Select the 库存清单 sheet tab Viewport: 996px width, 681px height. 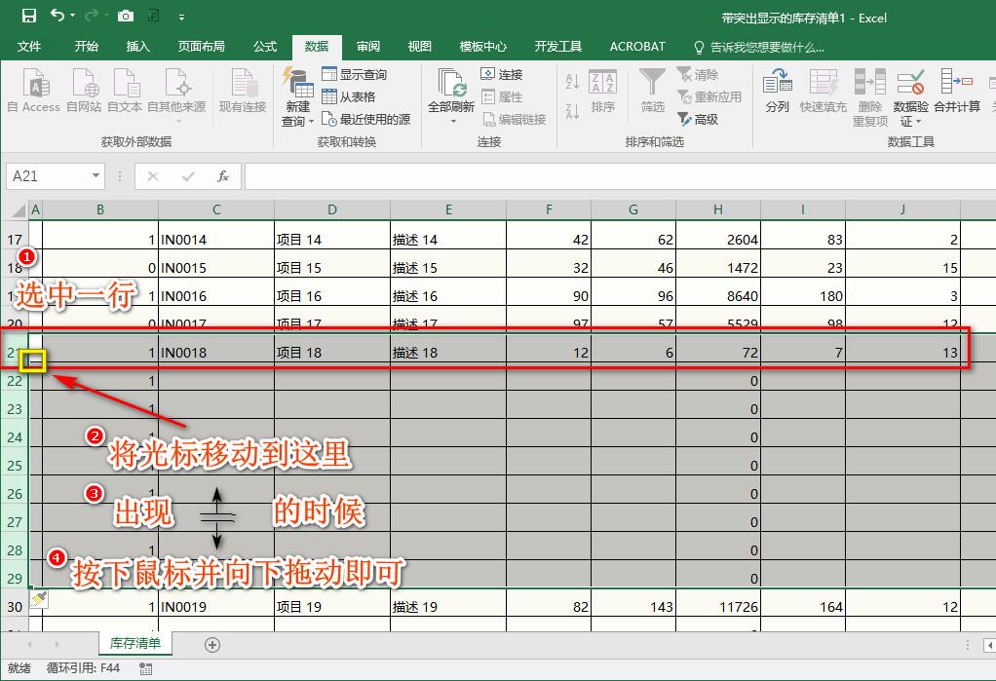pyautogui.click(x=135, y=643)
